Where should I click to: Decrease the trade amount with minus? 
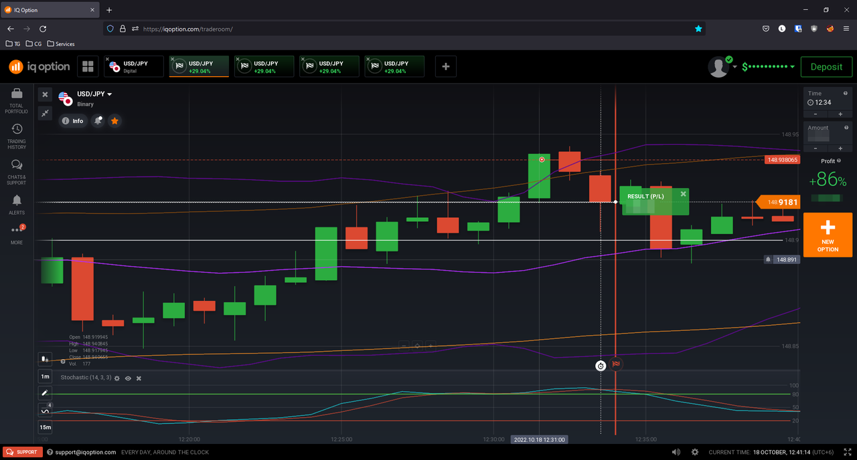[x=815, y=148]
